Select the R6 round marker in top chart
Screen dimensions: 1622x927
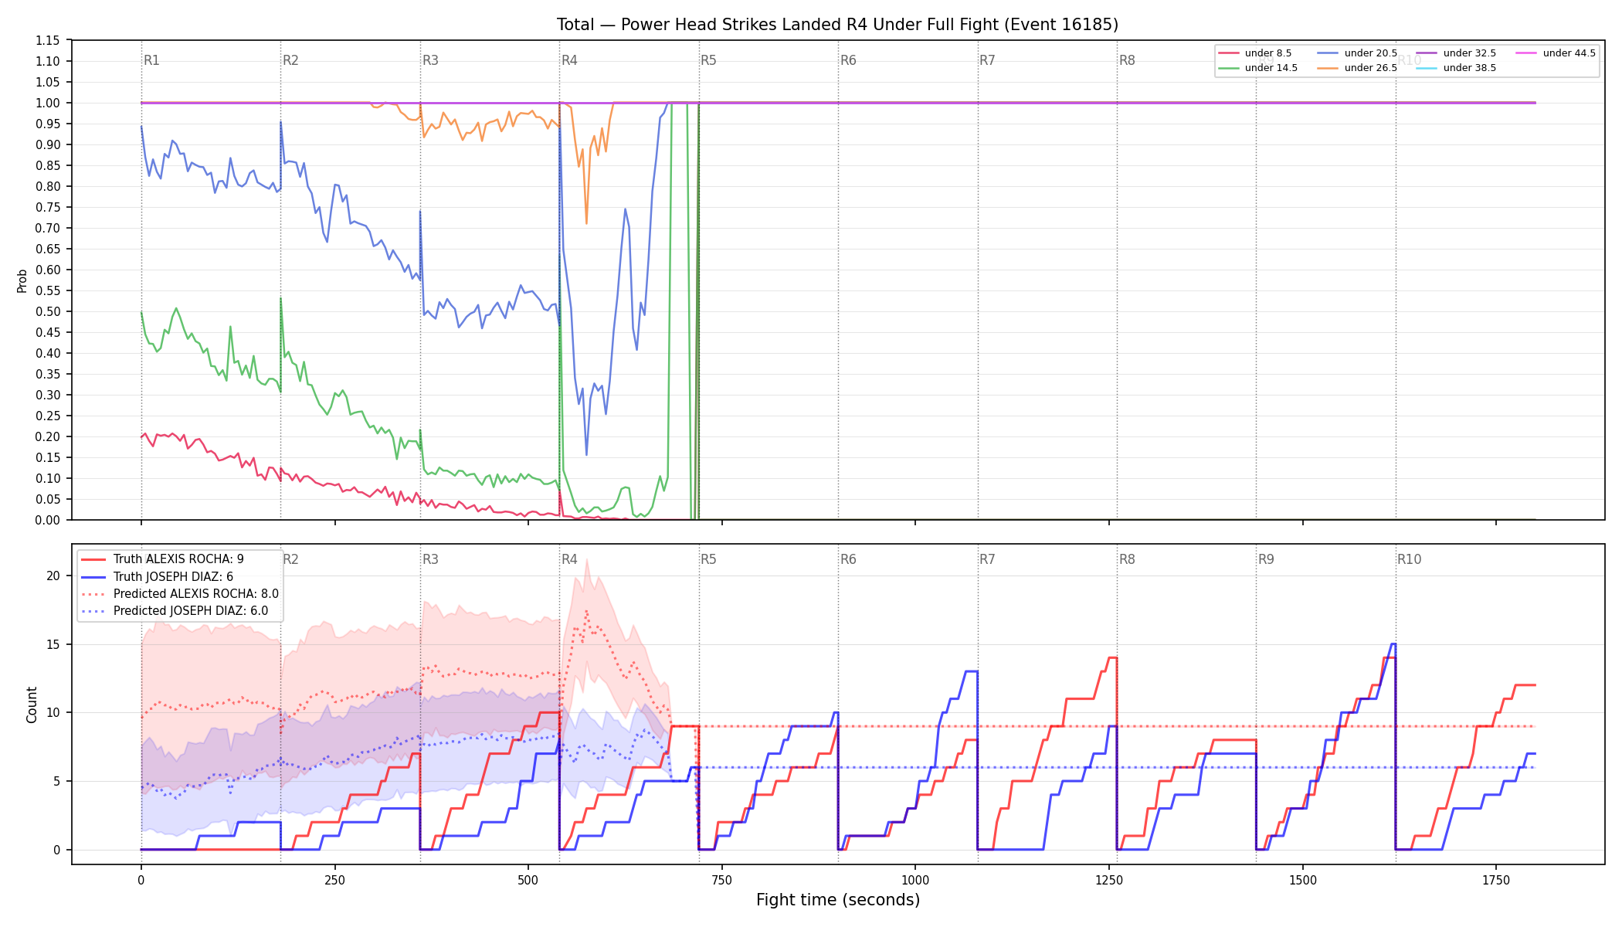click(x=848, y=60)
